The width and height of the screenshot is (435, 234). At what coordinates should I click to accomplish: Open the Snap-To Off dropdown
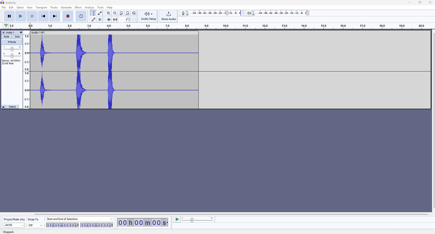(35, 225)
